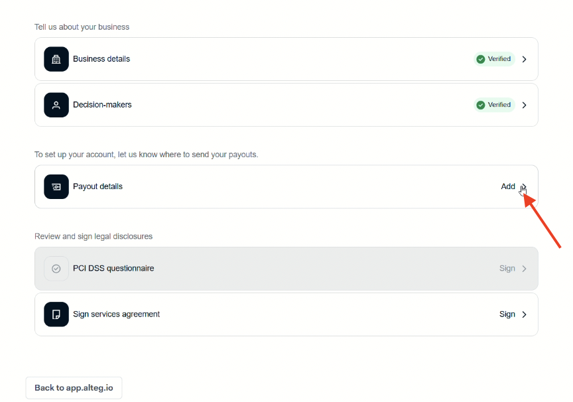The width and height of the screenshot is (573, 402).
Task: Click the Verified badge on Business details
Action: click(494, 59)
